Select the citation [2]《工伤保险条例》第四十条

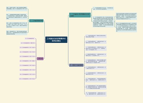[x=28, y=43]
